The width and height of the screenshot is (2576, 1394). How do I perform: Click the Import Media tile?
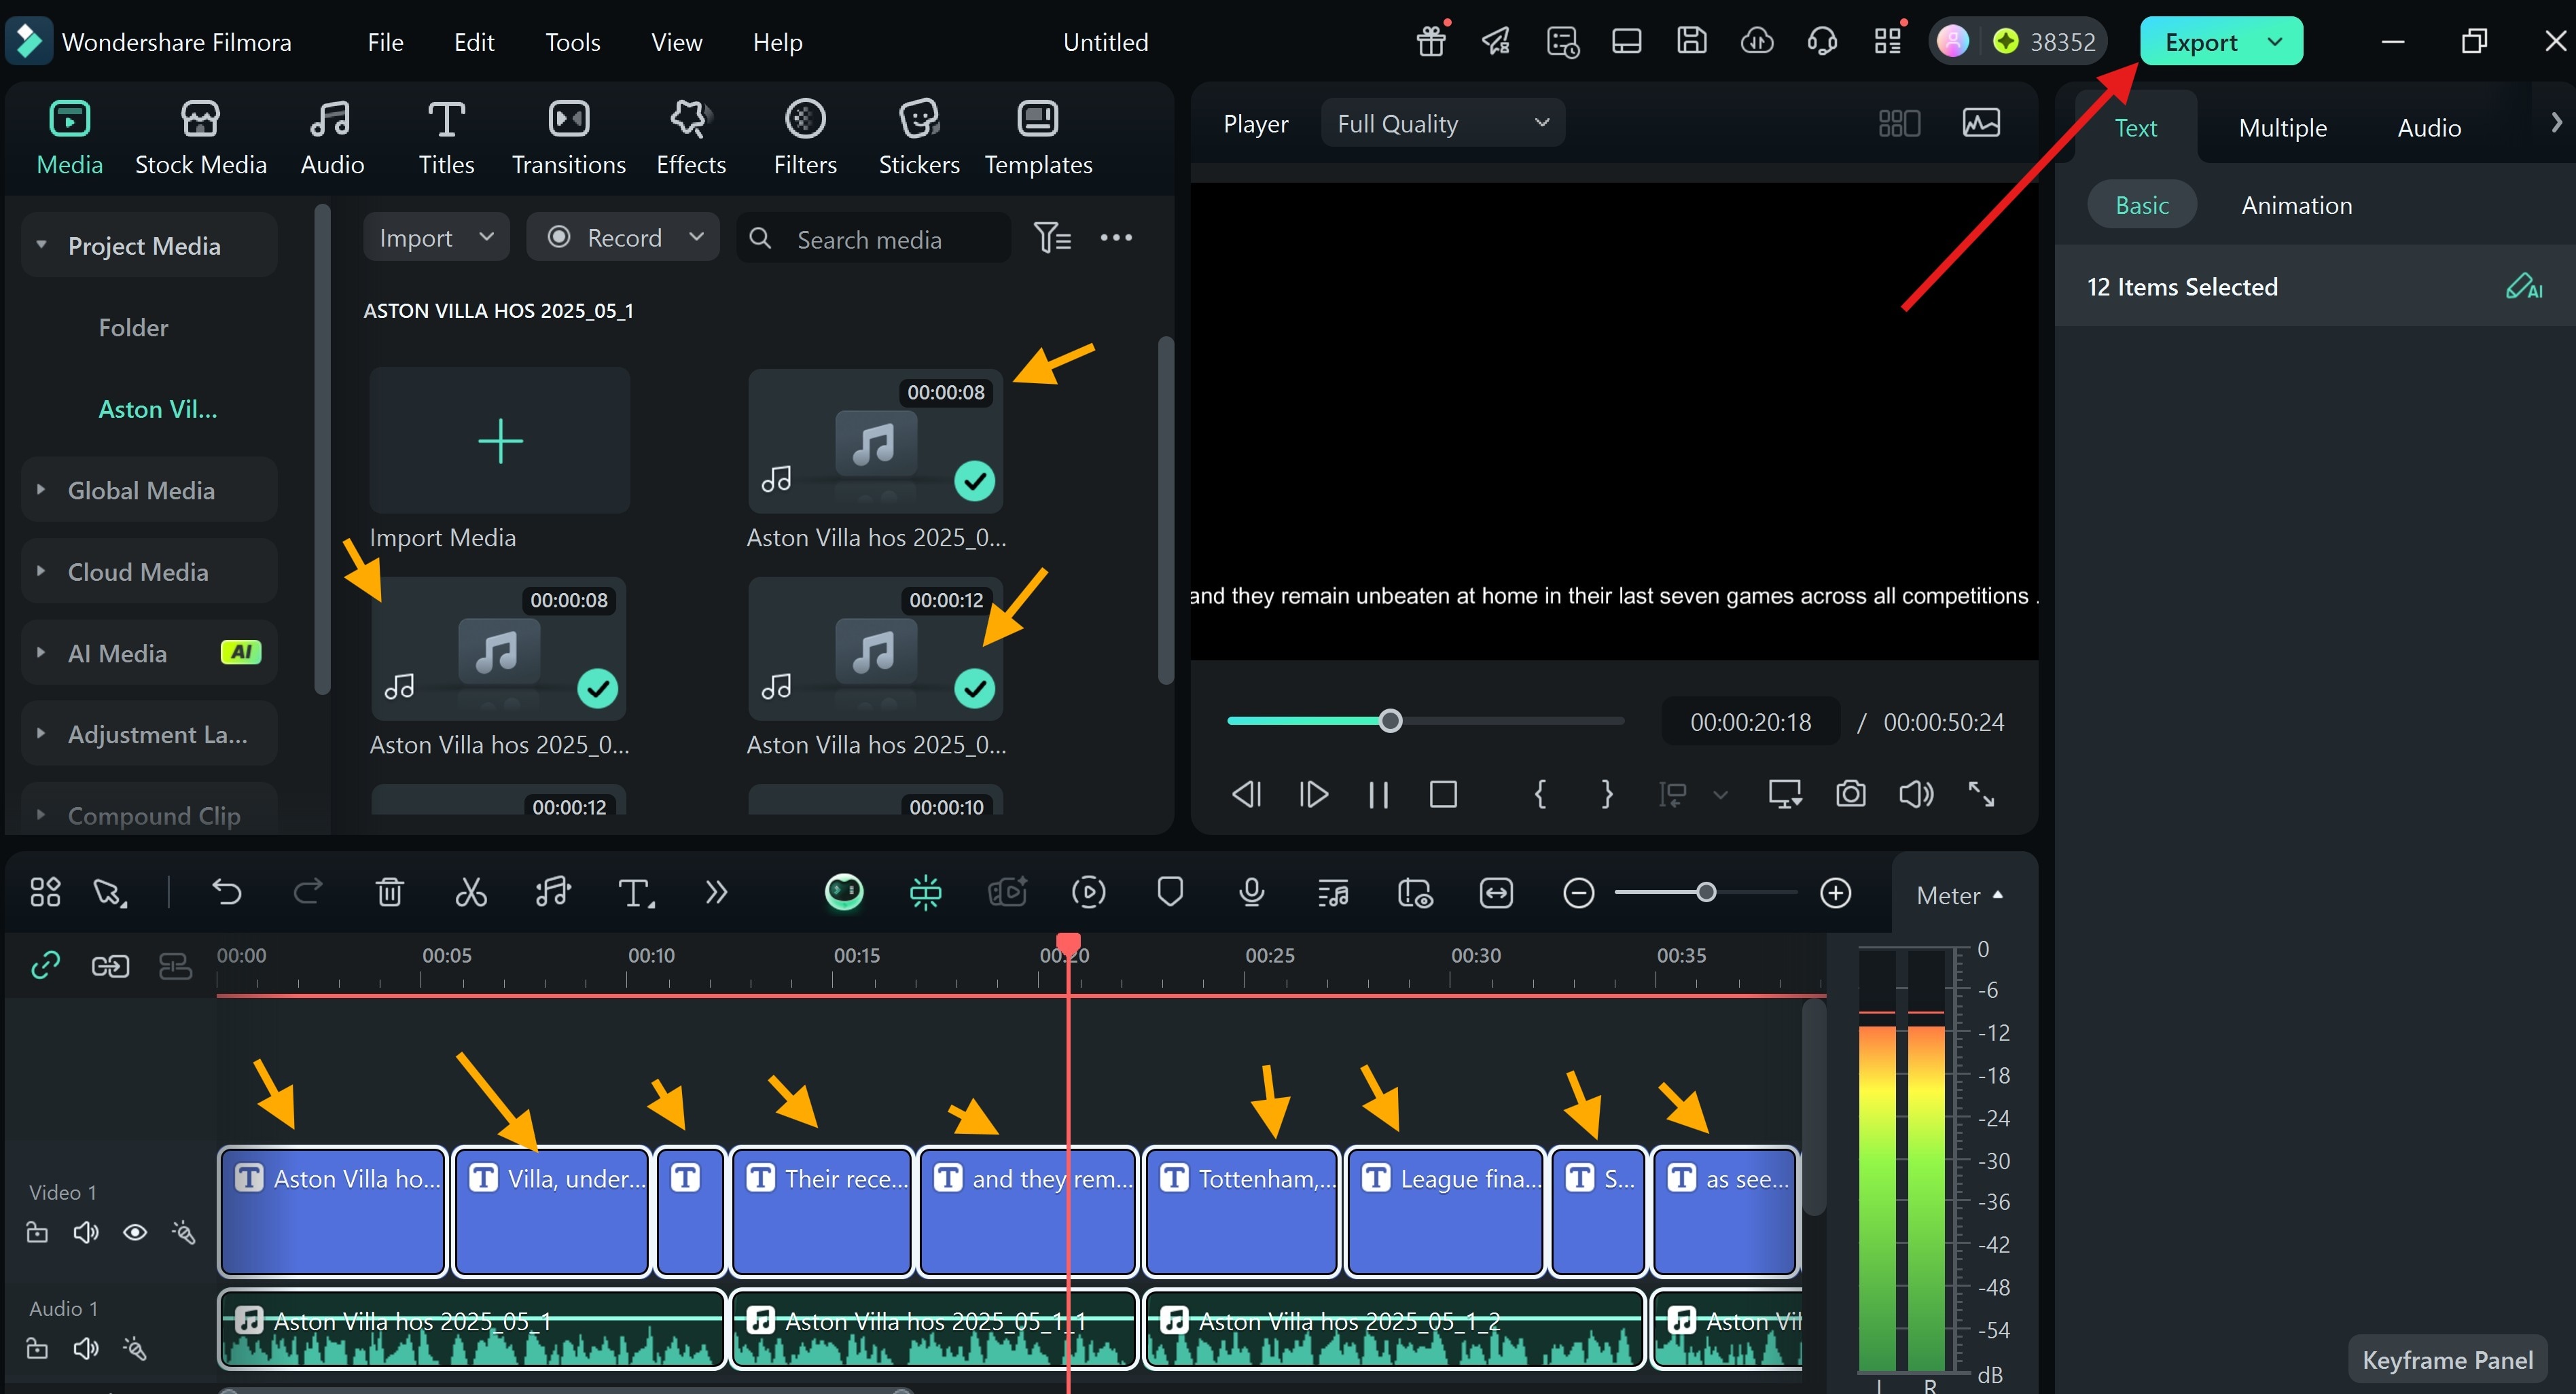tap(499, 440)
